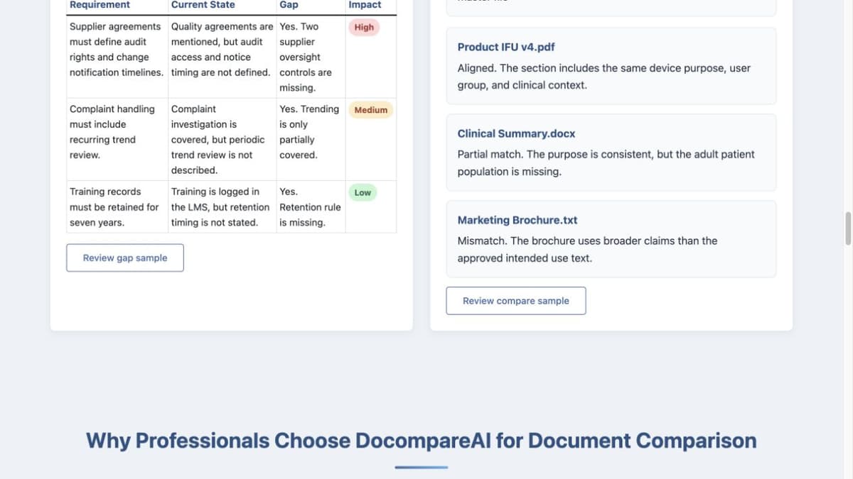The image size is (853, 479).
Task: Click the 'Training is logged in the LMS' cell
Action: point(222,207)
